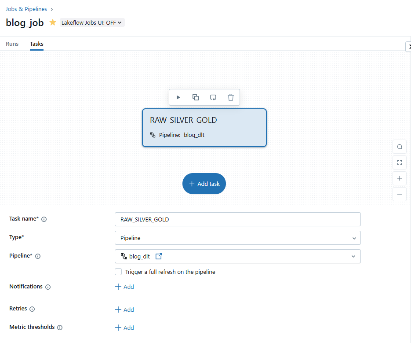The height and width of the screenshot is (343, 411).
Task: Click the canvas search magnifier icon
Action: [400, 147]
